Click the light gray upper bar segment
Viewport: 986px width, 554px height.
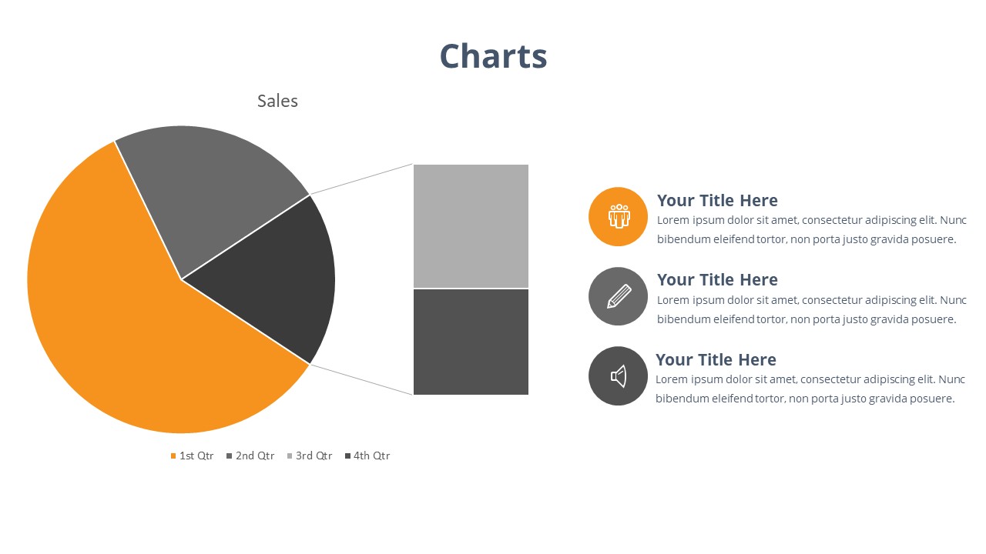pos(471,225)
